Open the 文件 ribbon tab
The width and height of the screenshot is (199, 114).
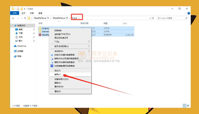pyautogui.click(x=14, y=13)
